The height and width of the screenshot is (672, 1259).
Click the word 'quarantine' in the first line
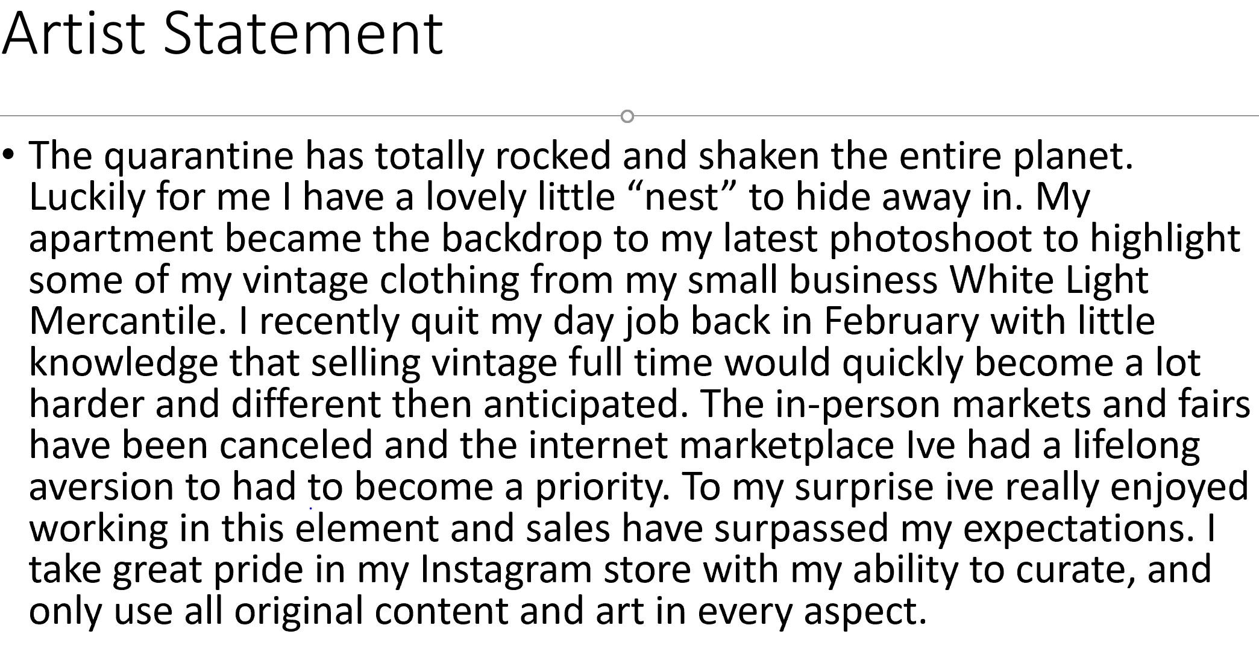pyautogui.click(x=199, y=156)
